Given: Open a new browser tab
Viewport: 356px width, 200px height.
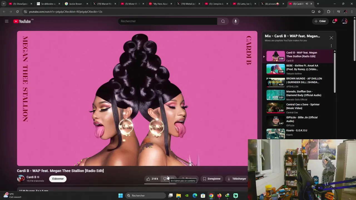Looking at the screenshot, I should tap(318, 4).
